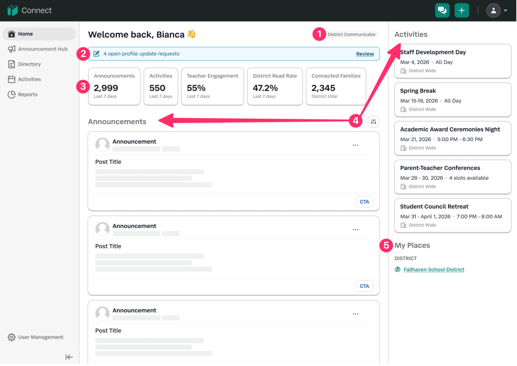Viewport: 517px width, 366px height.
Task: Open Parent-Teacher Conferences activity card
Action: click(x=453, y=177)
